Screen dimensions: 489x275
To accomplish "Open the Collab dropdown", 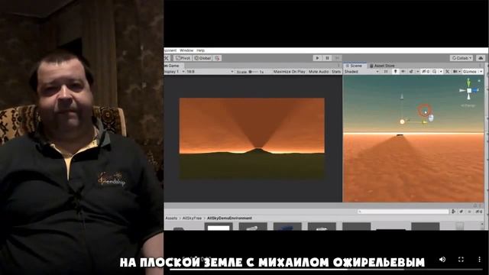I will (x=461, y=58).
